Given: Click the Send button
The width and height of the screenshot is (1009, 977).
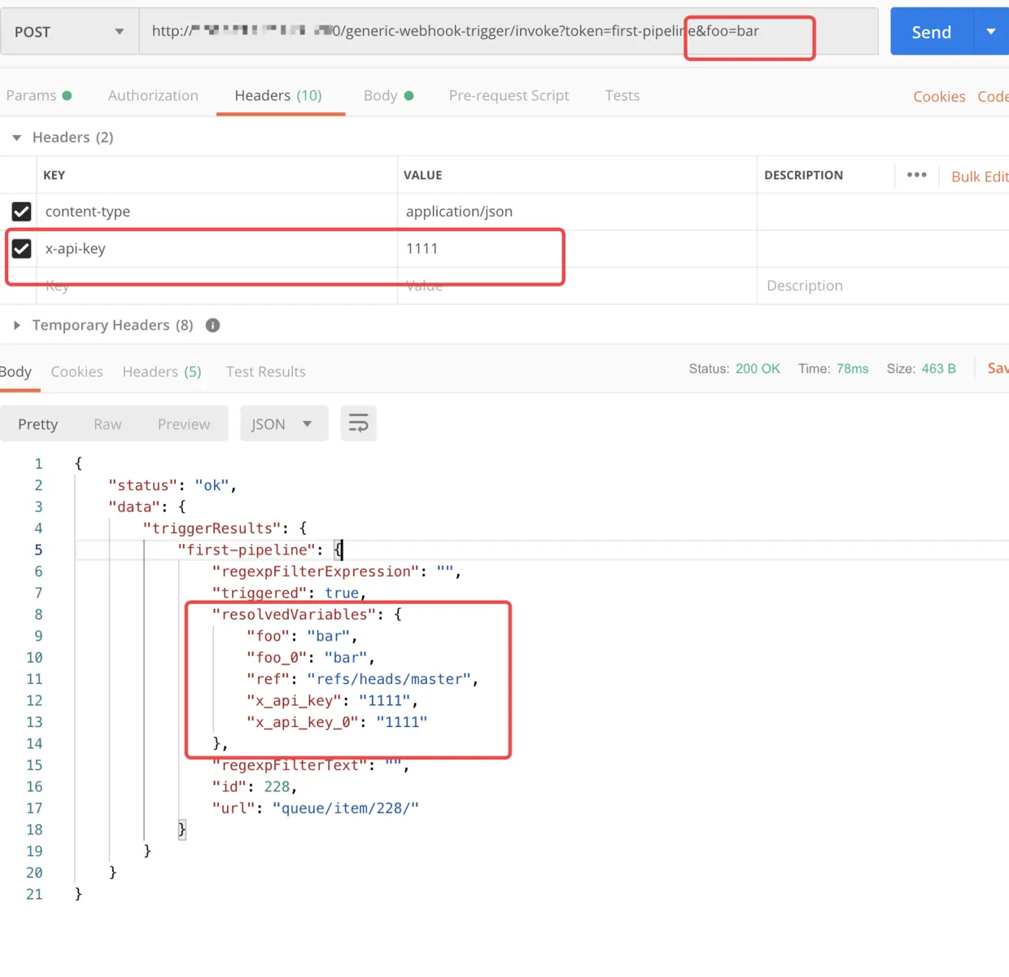Looking at the screenshot, I should pos(931,32).
